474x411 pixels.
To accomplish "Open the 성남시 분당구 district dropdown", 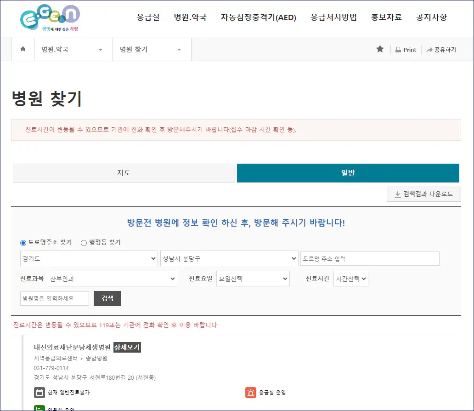I will [229, 258].
